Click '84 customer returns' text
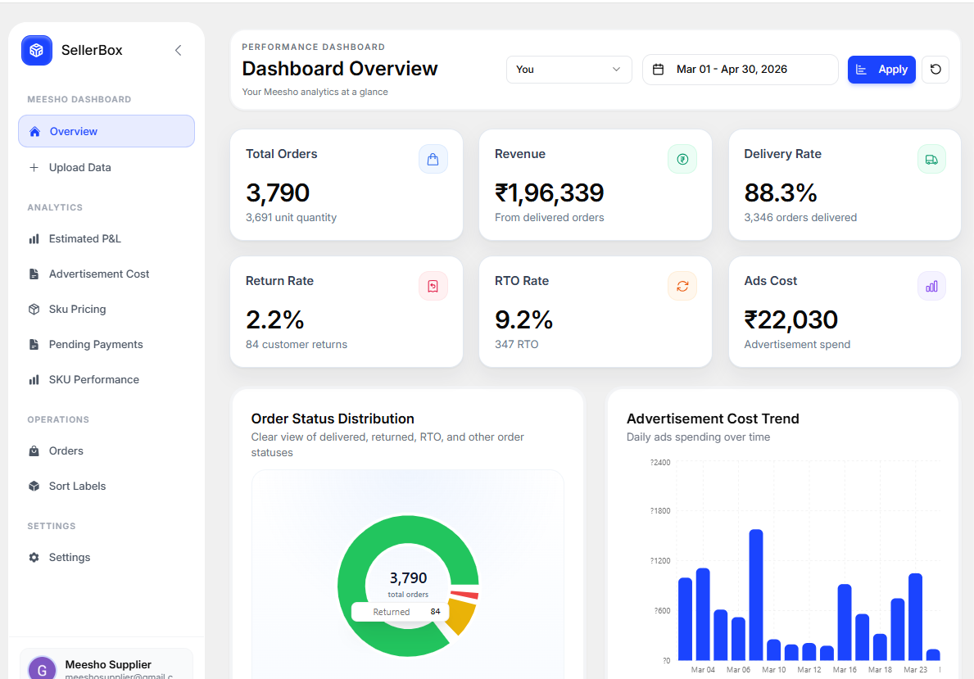The height and width of the screenshot is (679, 974). click(x=297, y=344)
